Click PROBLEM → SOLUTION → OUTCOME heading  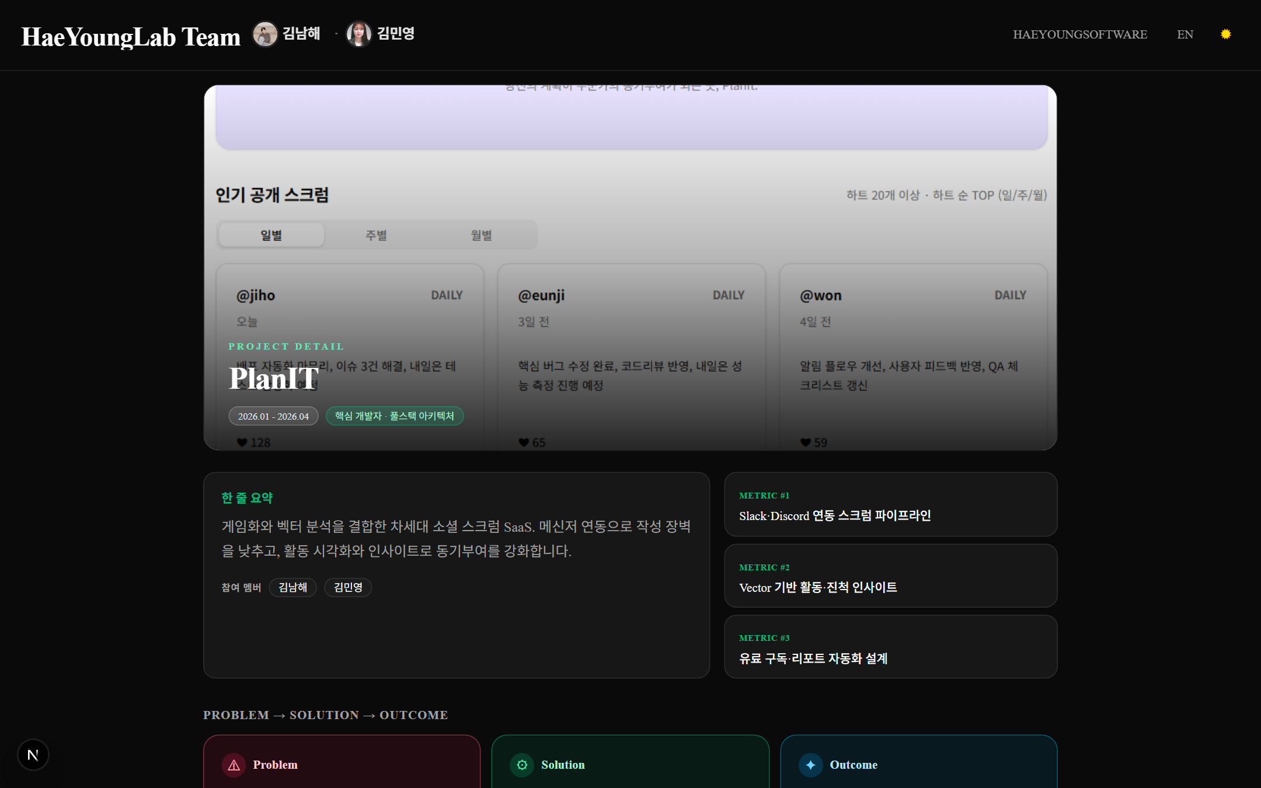coord(326,715)
